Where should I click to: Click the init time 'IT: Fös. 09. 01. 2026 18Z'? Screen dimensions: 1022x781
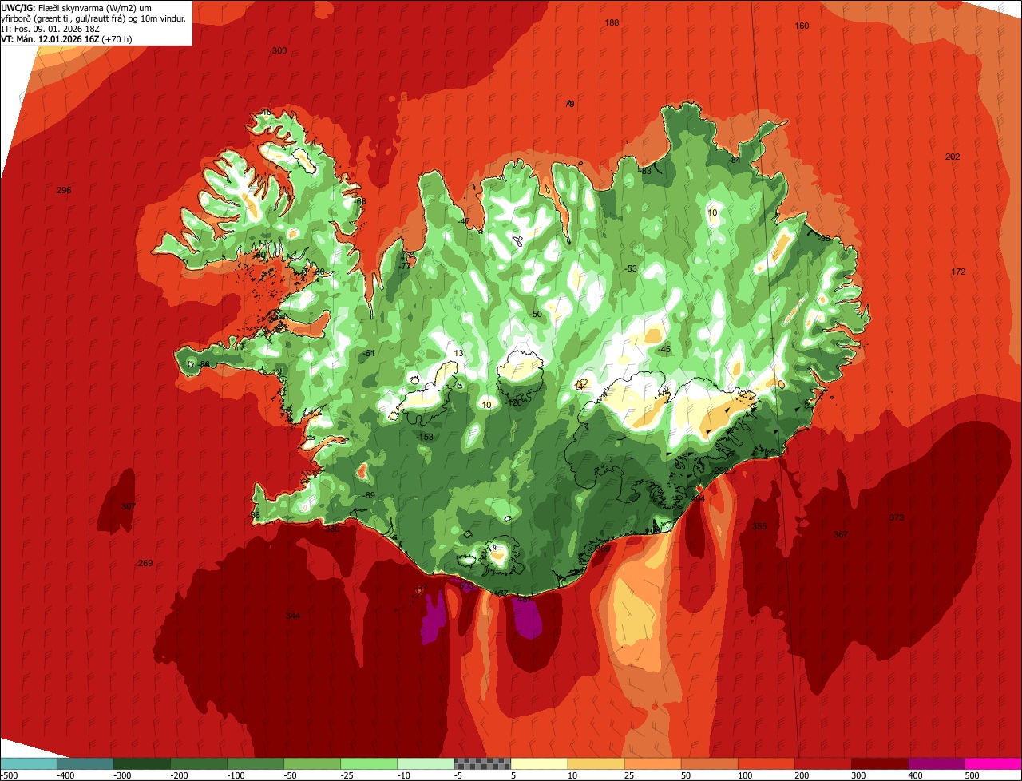click(51, 28)
